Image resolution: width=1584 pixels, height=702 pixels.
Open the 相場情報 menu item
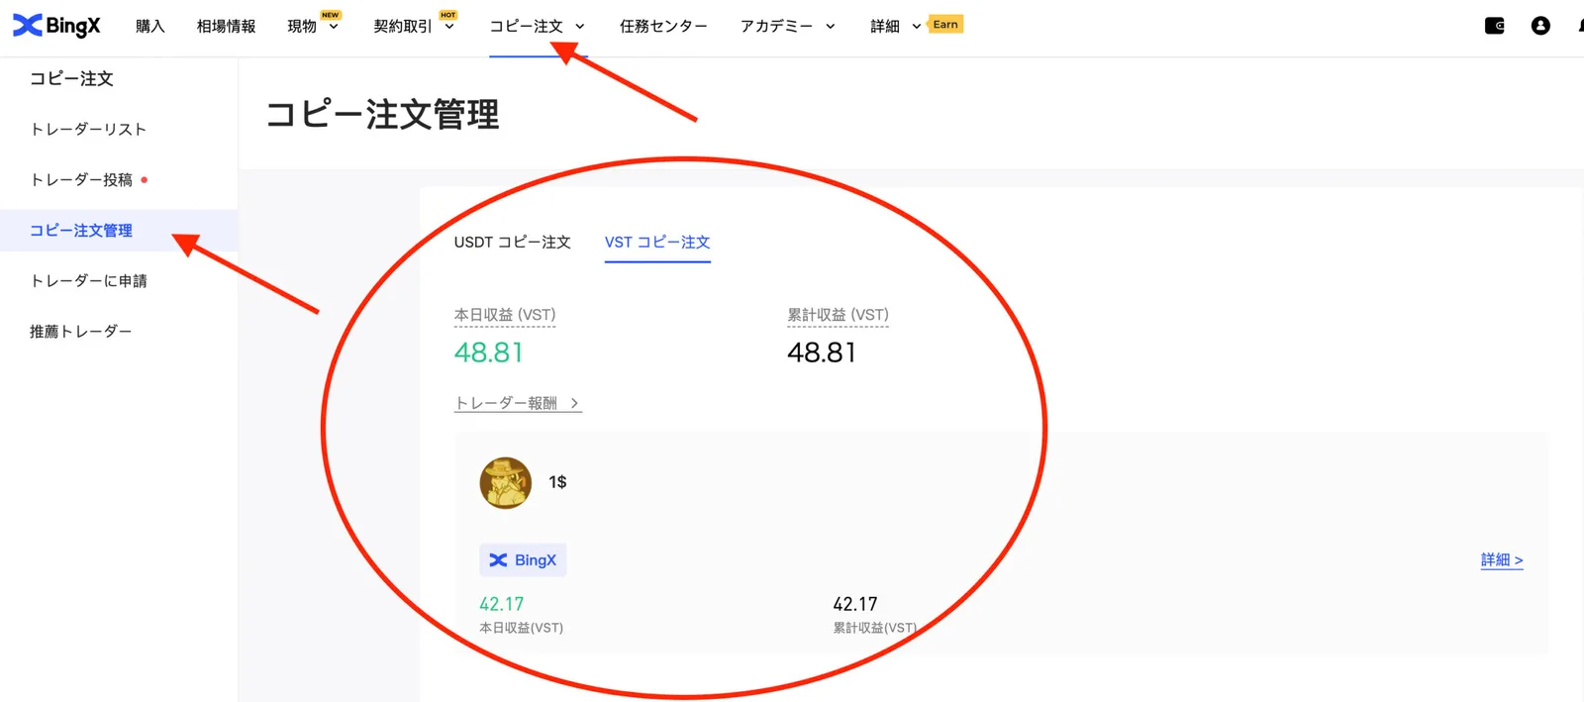click(226, 26)
